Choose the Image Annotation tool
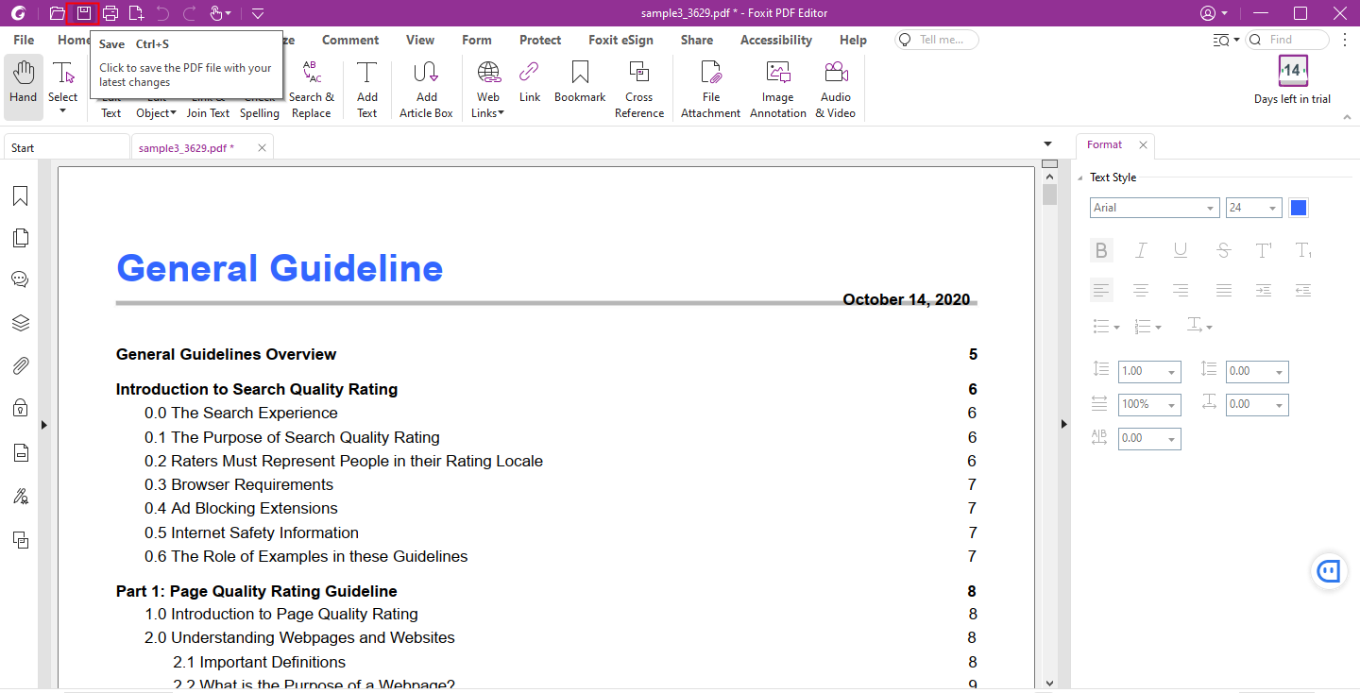Image resolution: width=1360 pixels, height=693 pixels. pyautogui.click(x=778, y=91)
